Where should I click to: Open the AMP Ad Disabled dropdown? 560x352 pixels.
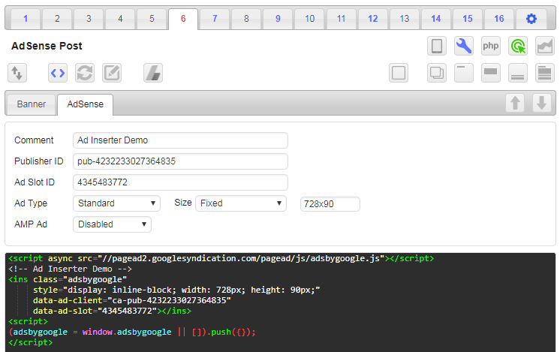(112, 224)
